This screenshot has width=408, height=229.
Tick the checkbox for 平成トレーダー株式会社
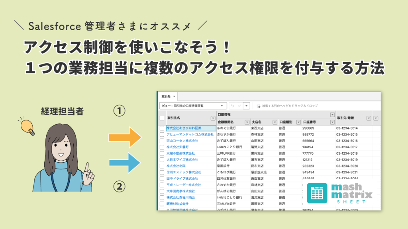coord(162,185)
